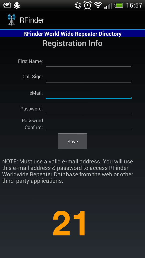Tap the cellular signal bars icon
Image resolution: width=145 pixels, height=258 pixels.
[108, 5]
